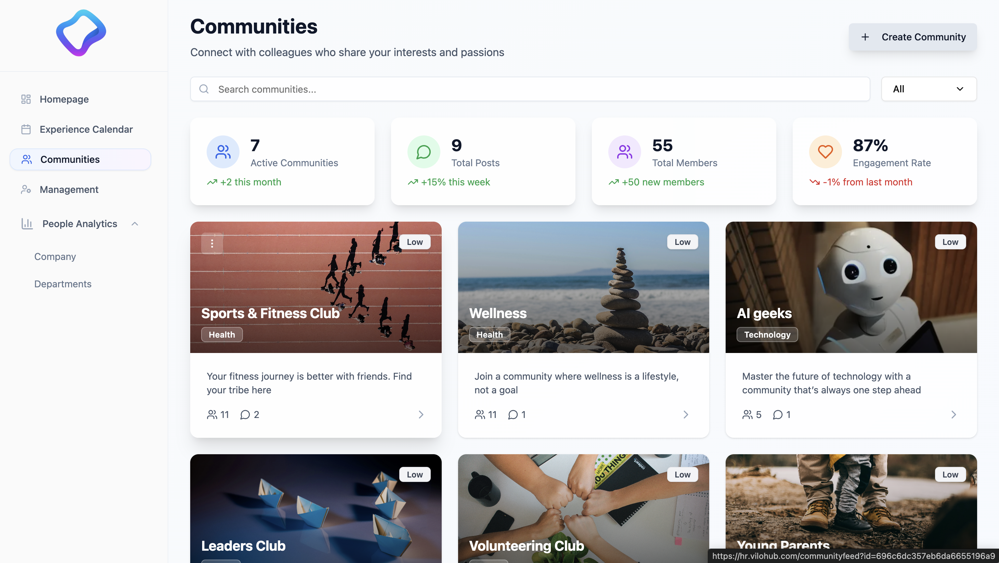The width and height of the screenshot is (999, 563).
Task: Click trend icon beside +15% this week
Action: (413, 182)
